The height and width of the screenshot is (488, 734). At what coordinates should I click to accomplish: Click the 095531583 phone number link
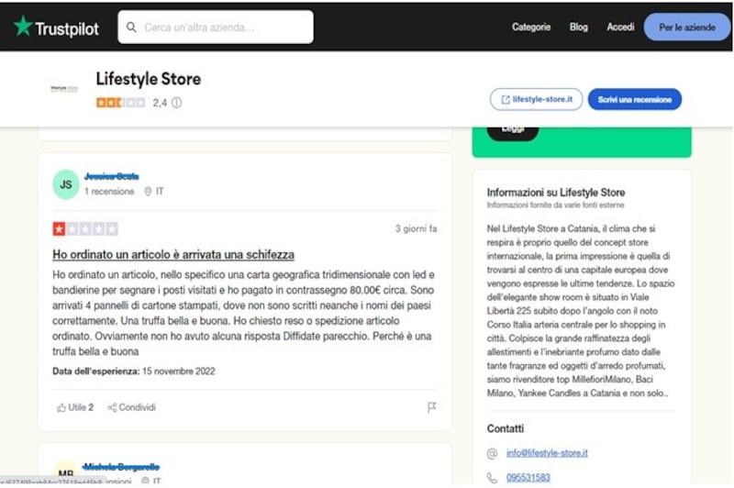coord(528,478)
